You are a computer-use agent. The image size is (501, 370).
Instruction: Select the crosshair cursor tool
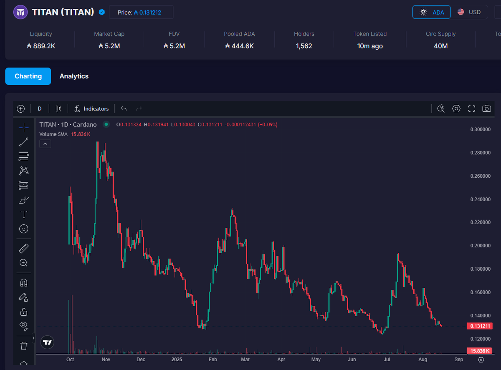pyautogui.click(x=24, y=128)
